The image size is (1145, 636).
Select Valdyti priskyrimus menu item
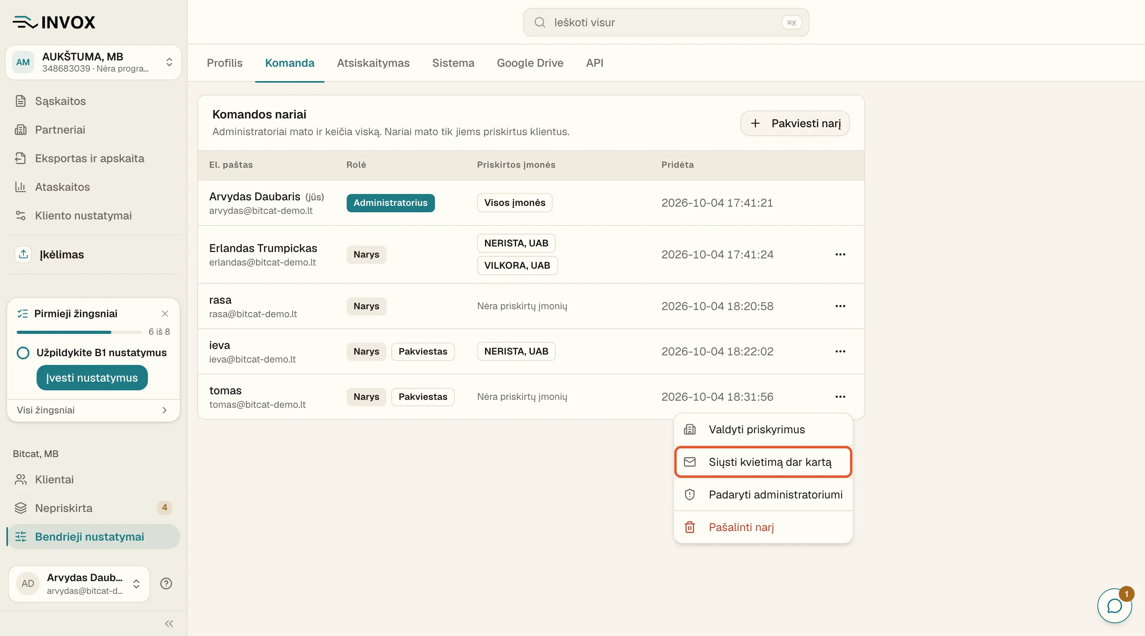click(x=763, y=429)
